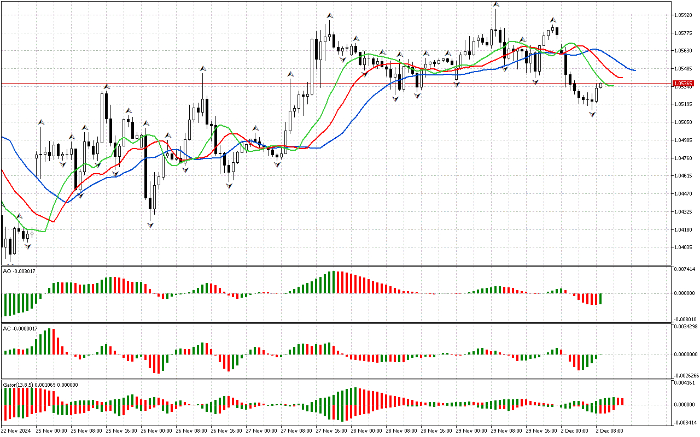Click the 1.04035 price axis label

coord(684,247)
